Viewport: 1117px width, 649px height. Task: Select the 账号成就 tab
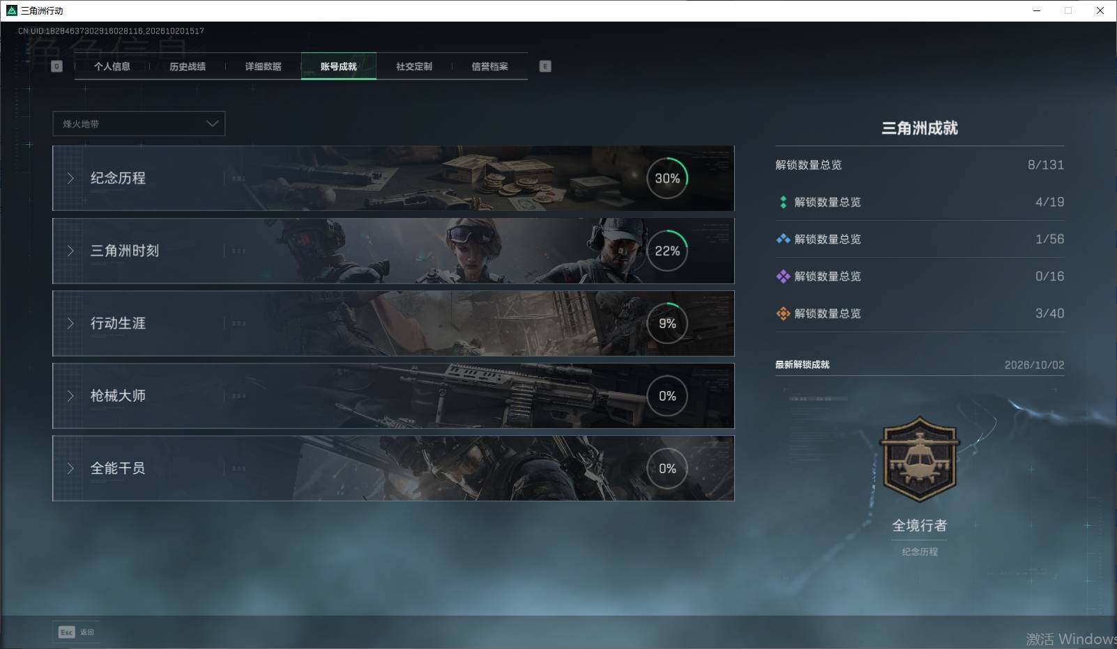pyautogui.click(x=339, y=66)
